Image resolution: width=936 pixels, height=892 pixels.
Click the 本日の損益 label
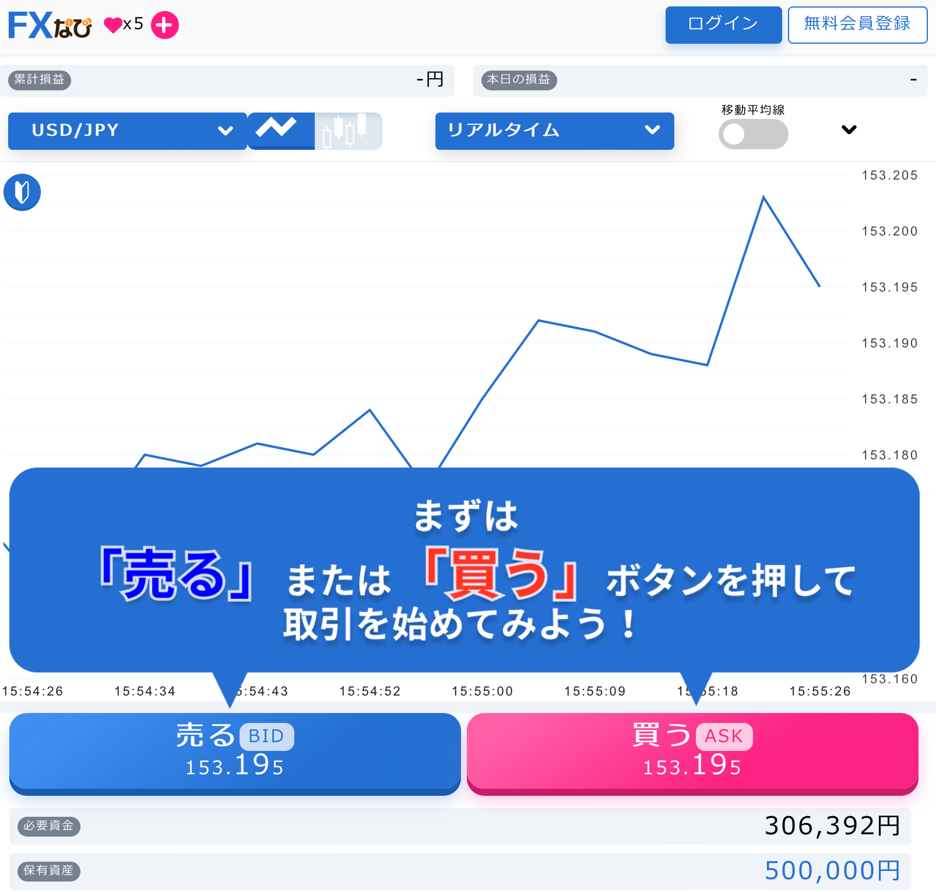(519, 80)
